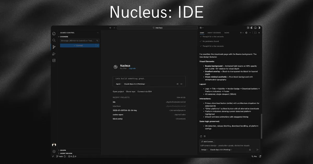This screenshot has width=313, height=164.
Task: Open the Run and Debug icon
Action: point(54,54)
